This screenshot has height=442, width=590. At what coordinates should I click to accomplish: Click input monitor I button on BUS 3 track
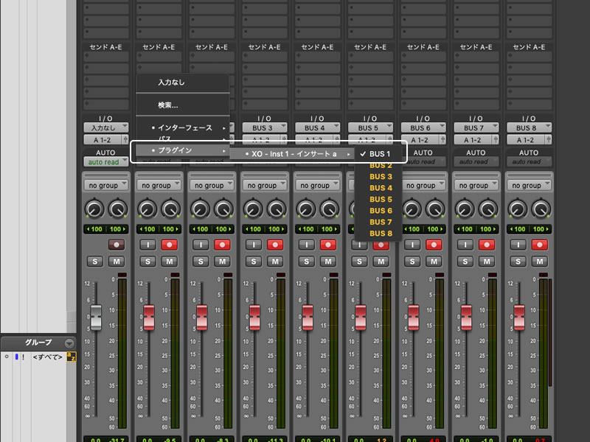click(254, 245)
